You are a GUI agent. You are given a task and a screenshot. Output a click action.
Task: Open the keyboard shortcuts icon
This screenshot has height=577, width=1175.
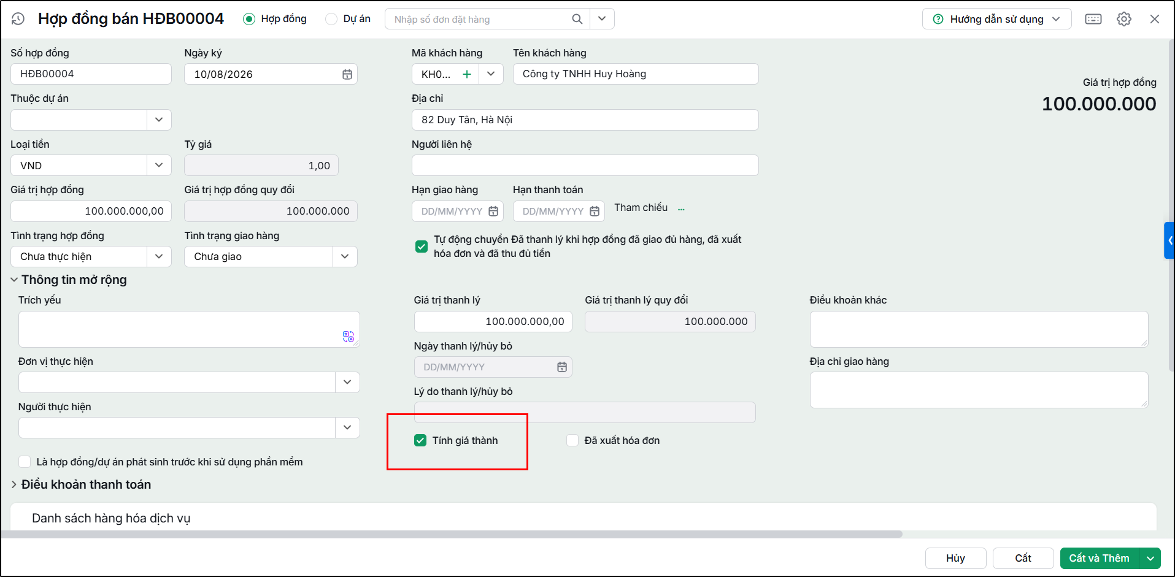click(x=1093, y=19)
